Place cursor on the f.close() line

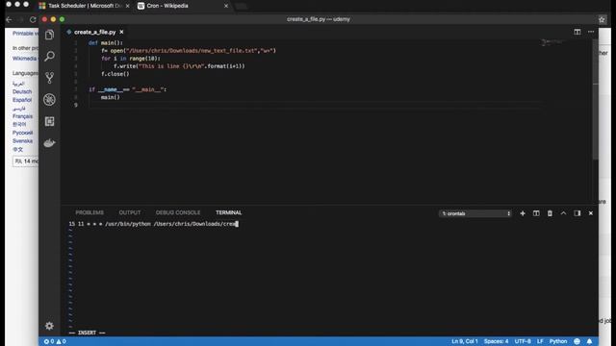(115, 74)
